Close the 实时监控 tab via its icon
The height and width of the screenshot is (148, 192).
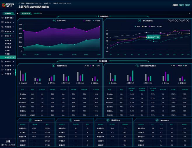29,13
